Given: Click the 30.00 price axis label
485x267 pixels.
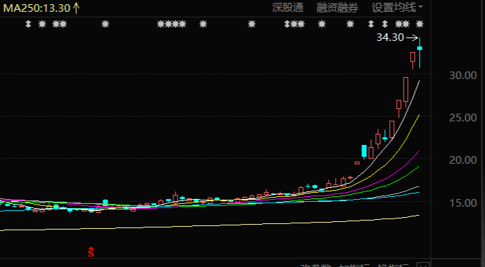Looking at the screenshot, I should [x=463, y=75].
